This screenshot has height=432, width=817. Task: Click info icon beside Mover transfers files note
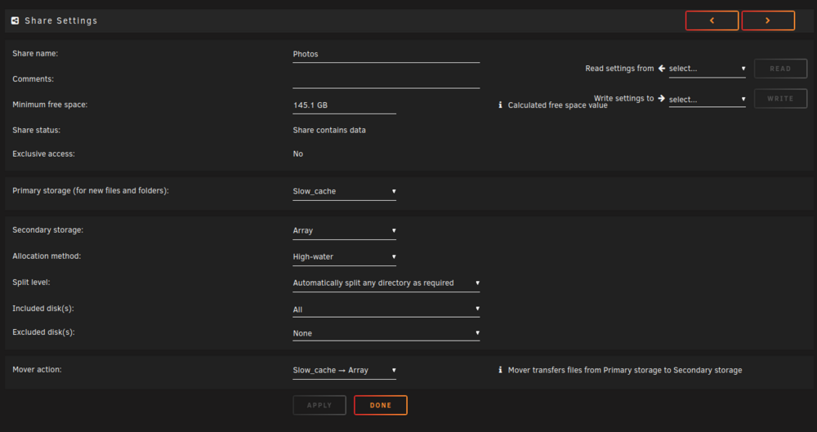pyautogui.click(x=500, y=370)
